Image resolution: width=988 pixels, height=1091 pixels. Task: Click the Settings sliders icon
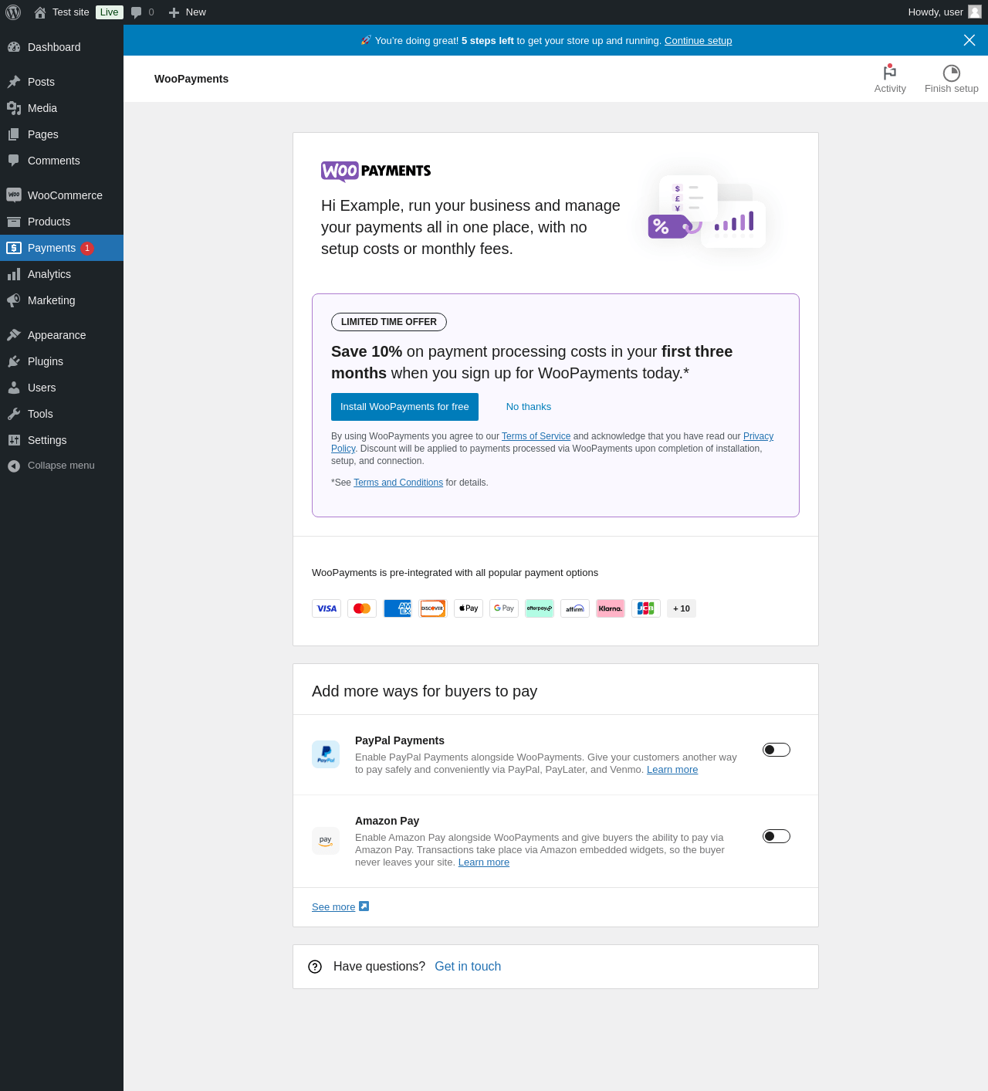click(x=14, y=440)
